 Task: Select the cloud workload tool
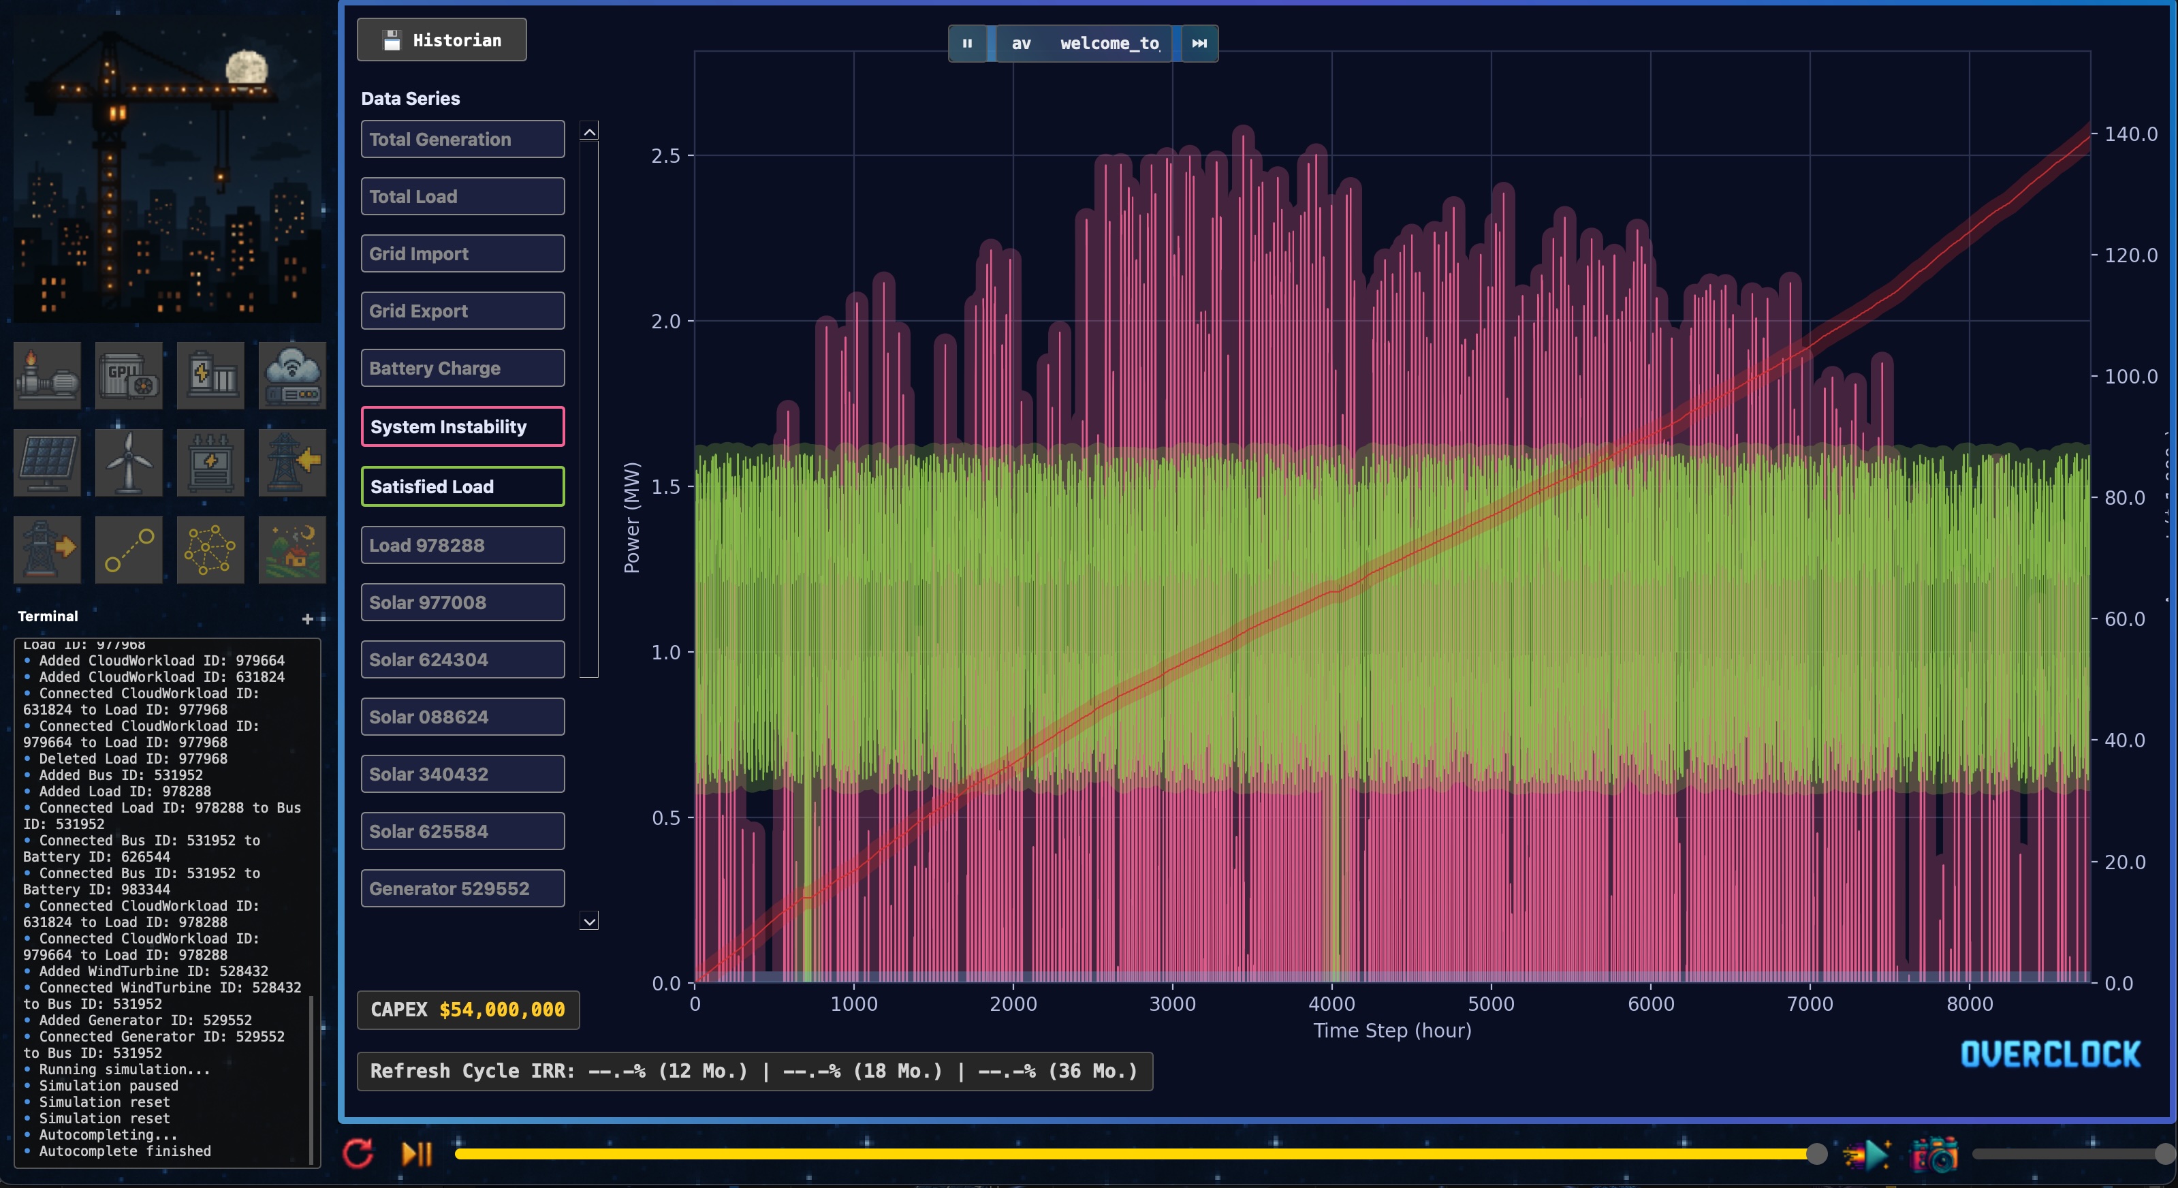pyautogui.click(x=291, y=375)
